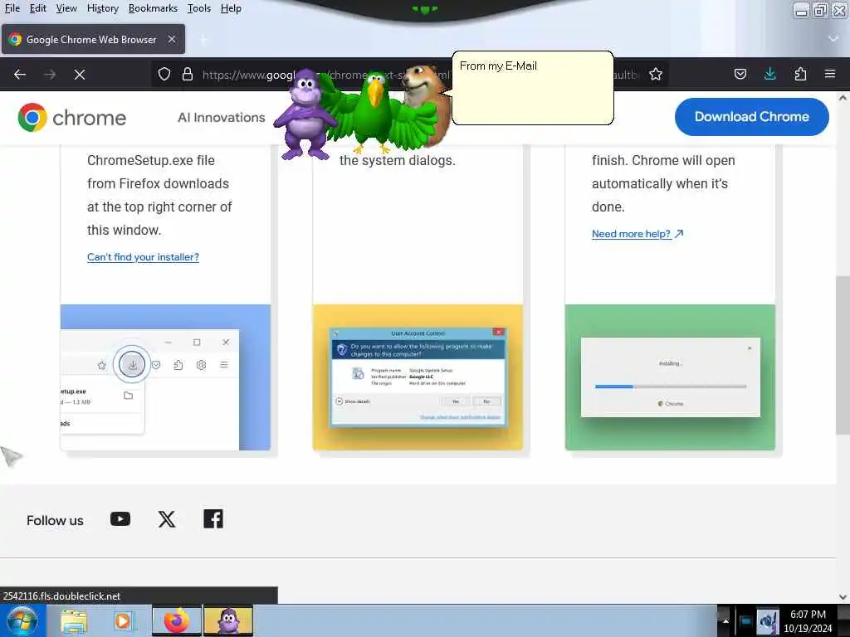This screenshot has width=850, height=637.
Task: Open the AI Innovations nav link
Action: [221, 118]
